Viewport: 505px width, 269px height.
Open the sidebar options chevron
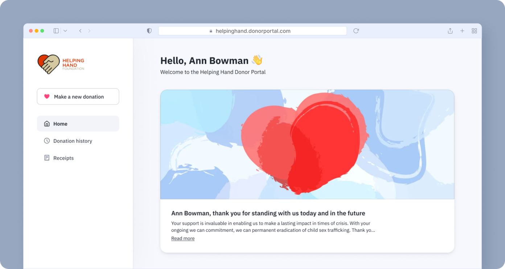(65, 31)
